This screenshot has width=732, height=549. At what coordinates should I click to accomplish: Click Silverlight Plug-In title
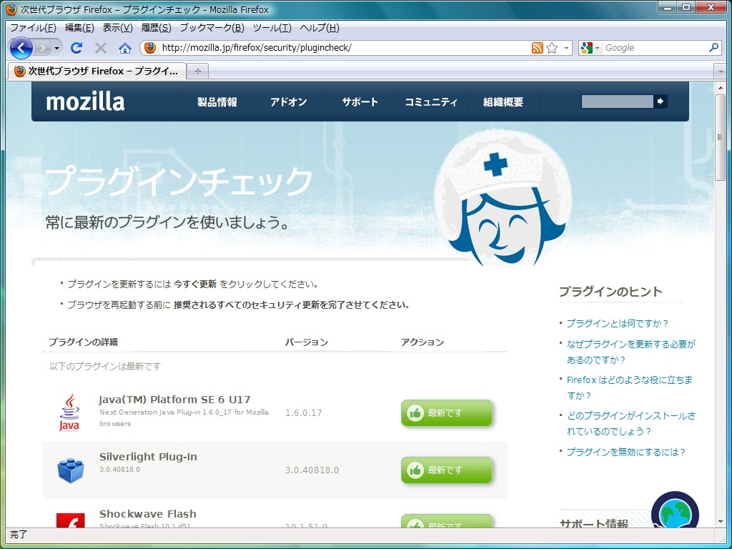148,457
